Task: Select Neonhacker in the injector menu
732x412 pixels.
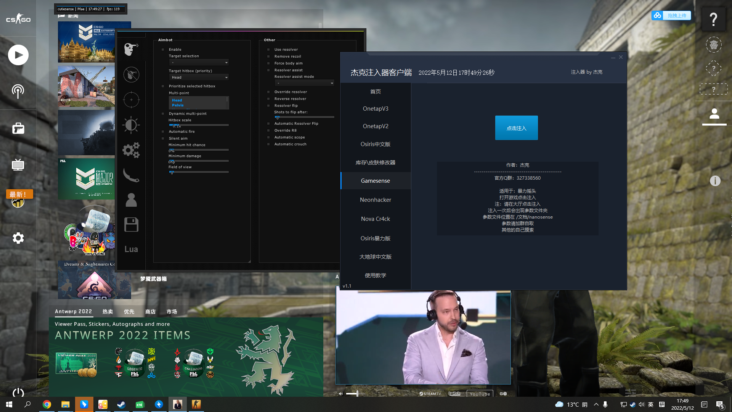Action: click(x=376, y=200)
